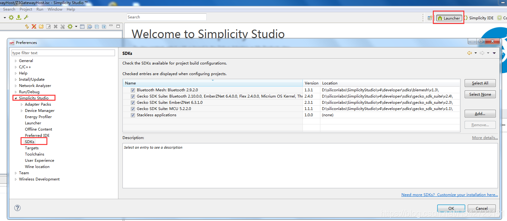Click the Open Perspective icon
507x221 pixels.
(430, 18)
